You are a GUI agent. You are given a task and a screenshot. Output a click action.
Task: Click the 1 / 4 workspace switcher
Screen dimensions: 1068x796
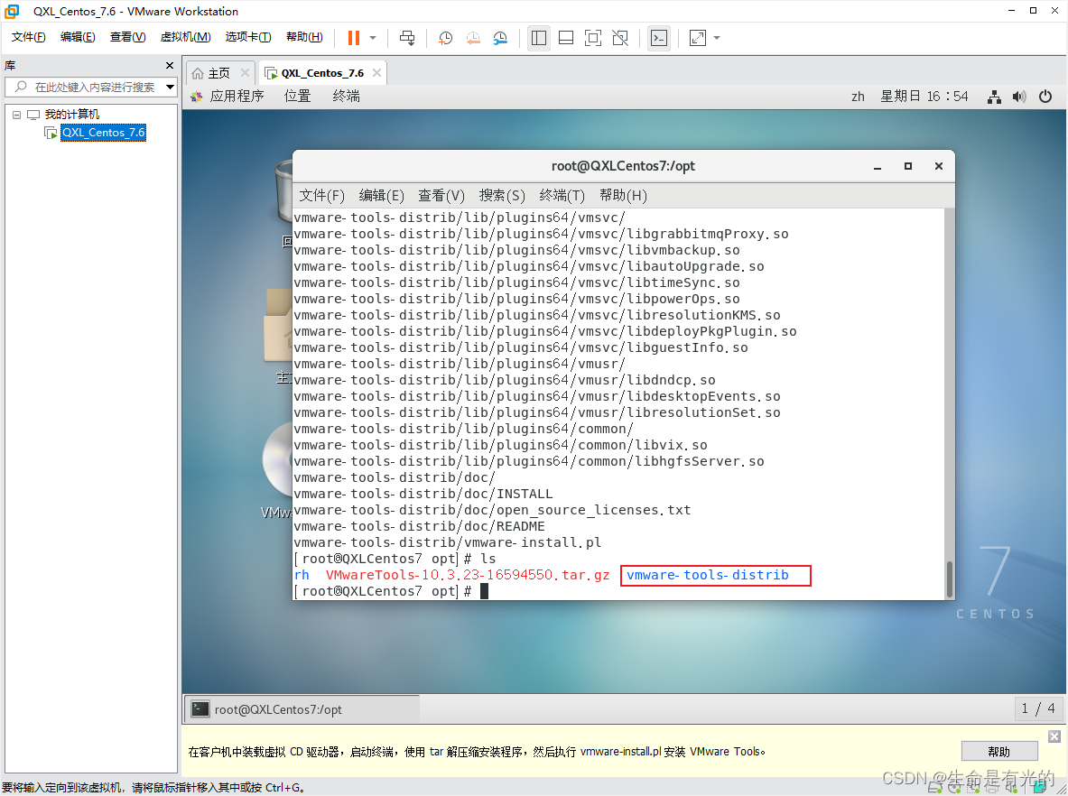[x=1038, y=708]
